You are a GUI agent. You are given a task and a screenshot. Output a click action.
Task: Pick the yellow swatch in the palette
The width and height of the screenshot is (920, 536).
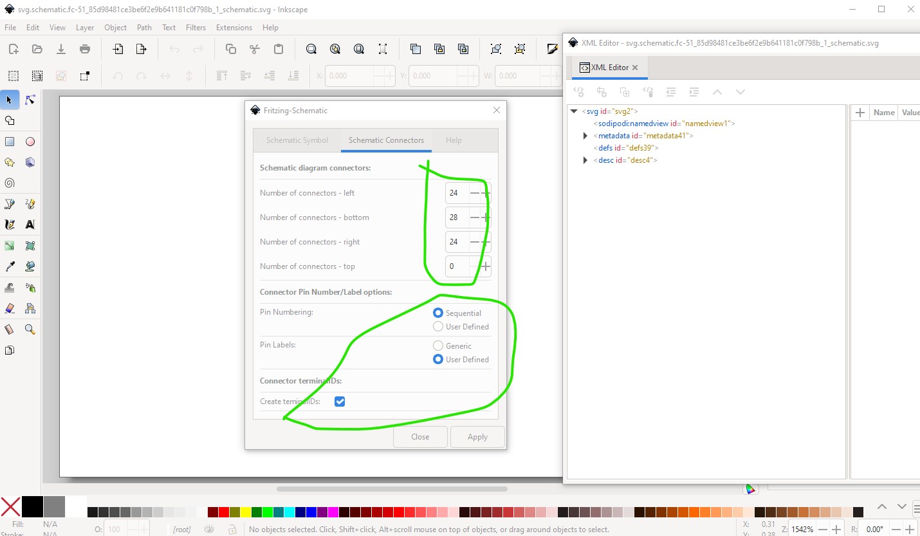click(245, 512)
